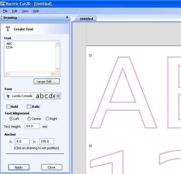Click the TrueType icon beside Lucida Console
181x174 pixels.
8,96
